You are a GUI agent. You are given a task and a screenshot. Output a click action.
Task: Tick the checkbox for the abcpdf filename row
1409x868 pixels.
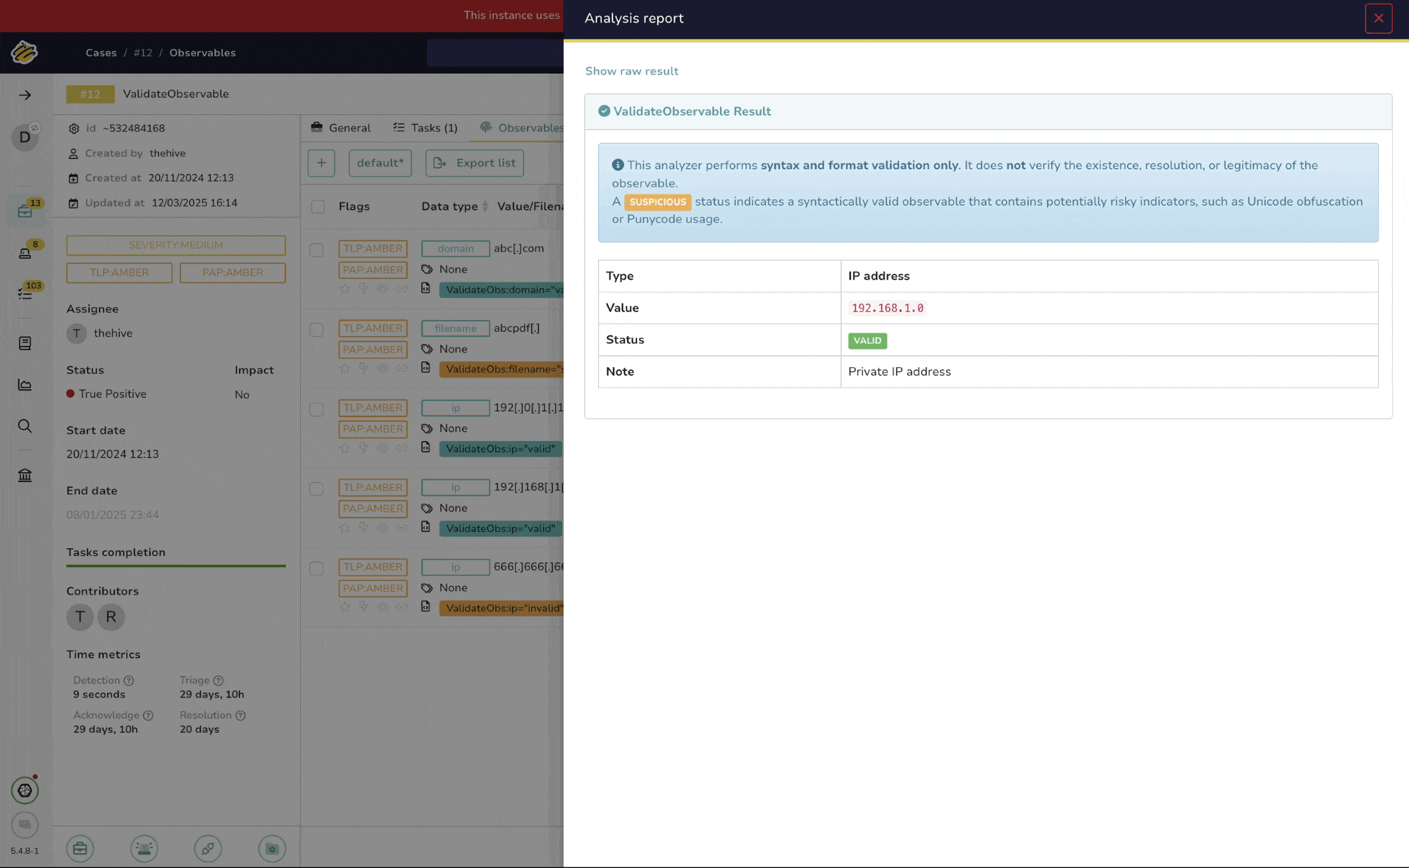316,330
